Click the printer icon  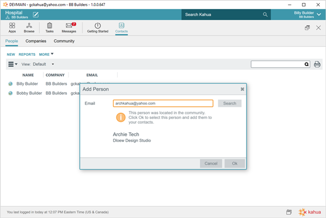(317, 64)
